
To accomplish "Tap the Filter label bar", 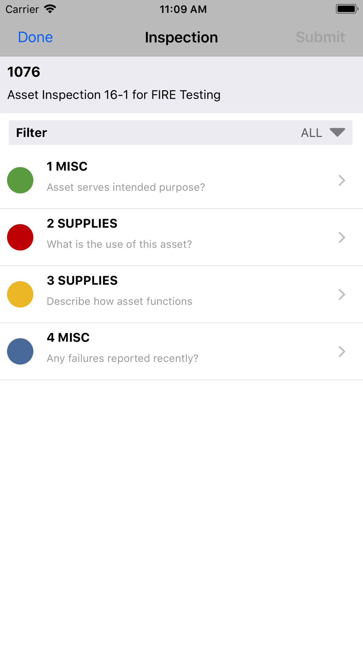I will coord(32,133).
